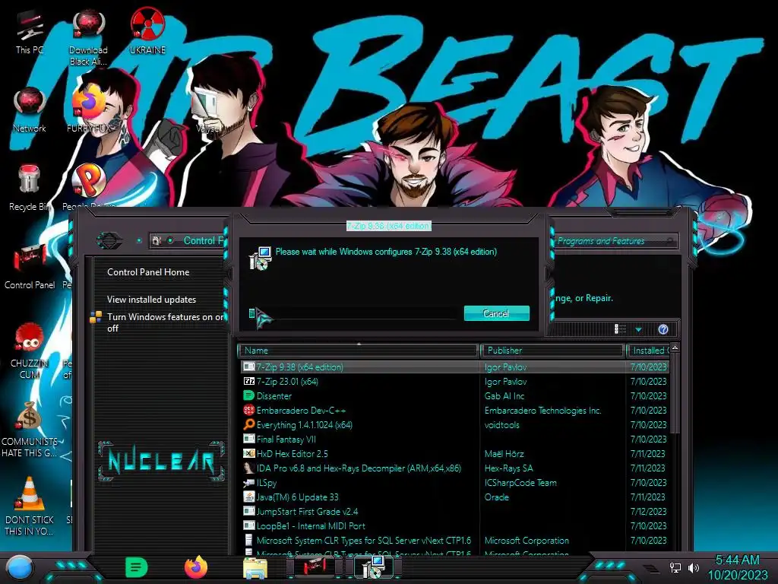This screenshot has width=778, height=584.
Task: Open File Explorer from the taskbar
Action: [x=255, y=567]
